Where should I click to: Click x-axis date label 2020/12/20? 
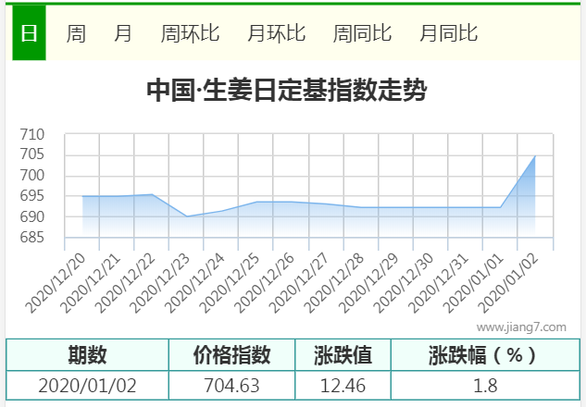tap(56, 283)
